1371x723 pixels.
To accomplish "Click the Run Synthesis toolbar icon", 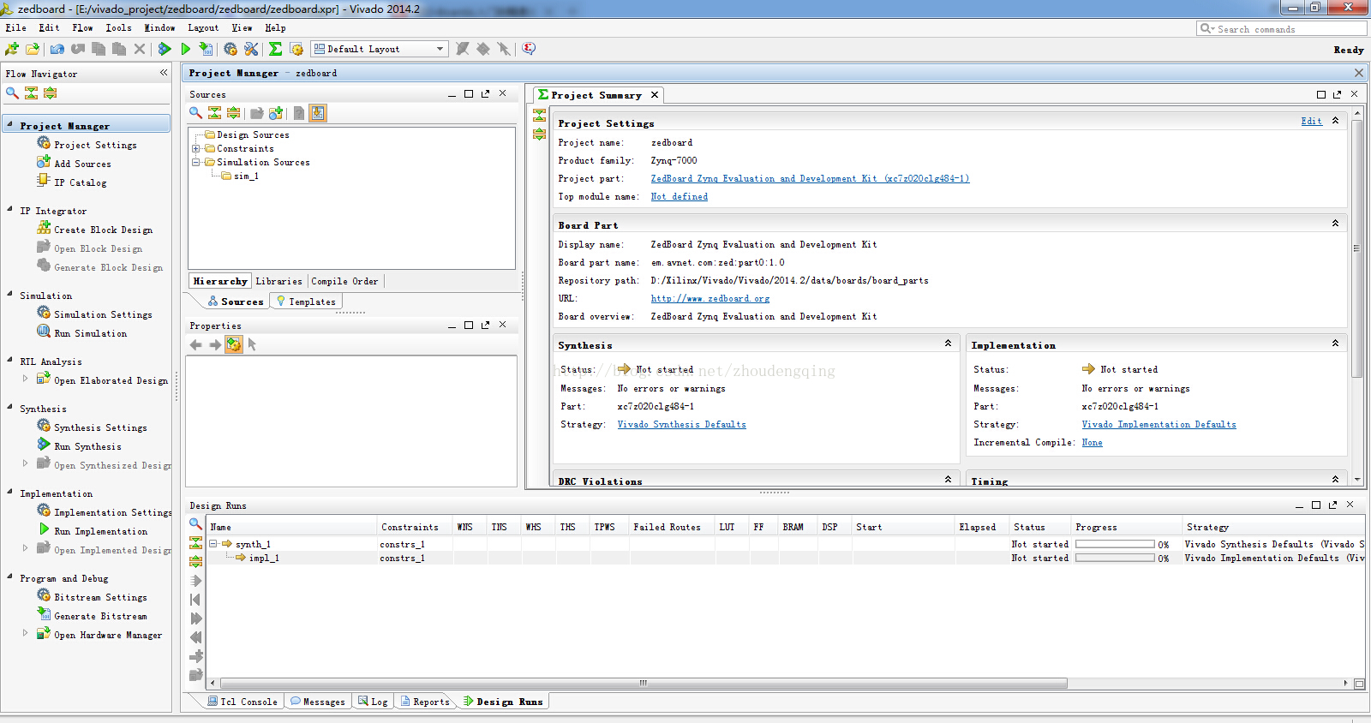I will [x=165, y=49].
